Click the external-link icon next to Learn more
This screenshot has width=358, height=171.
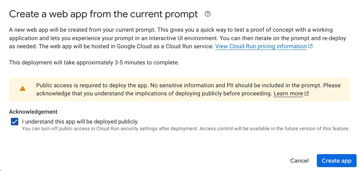pos(307,93)
